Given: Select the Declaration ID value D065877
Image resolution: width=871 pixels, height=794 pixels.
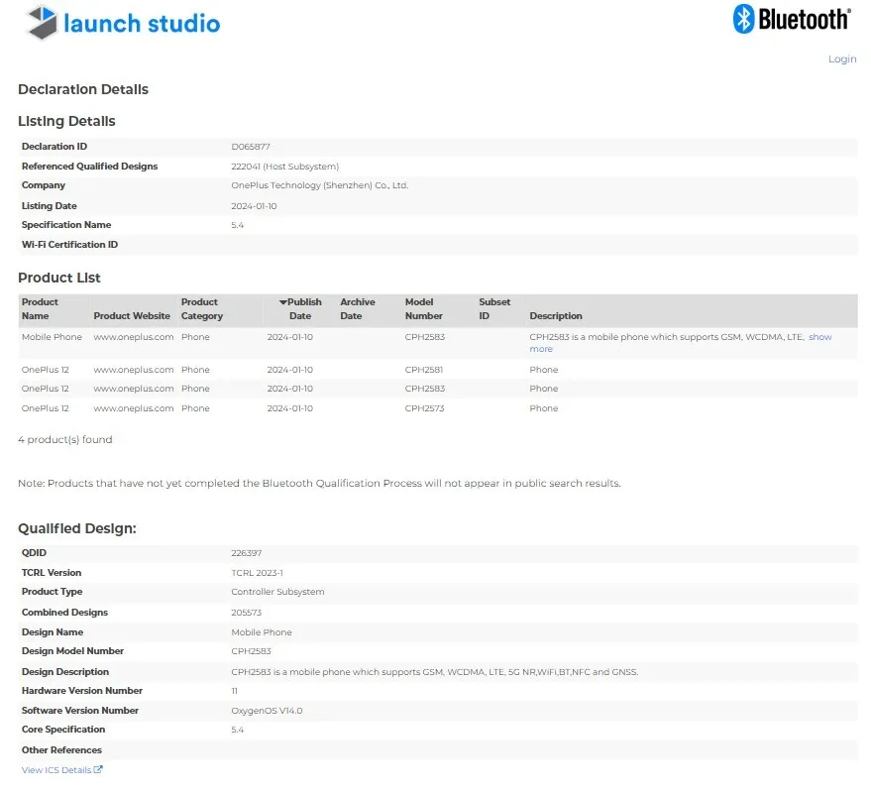Looking at the screenshot, I should [x=250, y=147].
